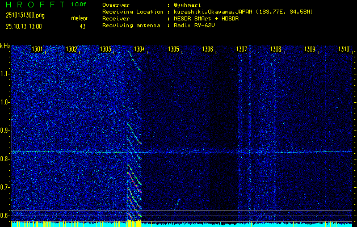The height and width of the screenshot is (227, 357).
Task: Click the 'meteor' label
Action: pyautogui.click(x=79, y=18)
